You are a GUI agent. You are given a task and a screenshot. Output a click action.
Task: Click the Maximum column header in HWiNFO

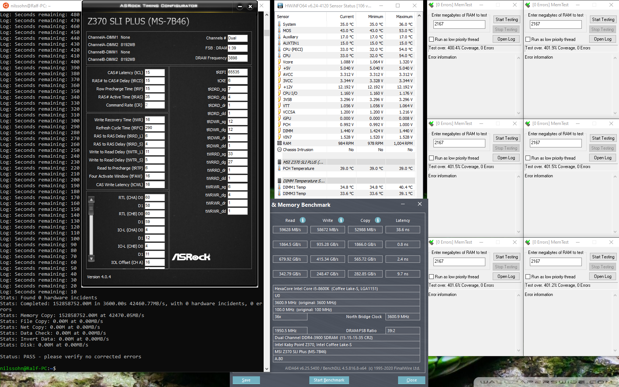[404, 17]
